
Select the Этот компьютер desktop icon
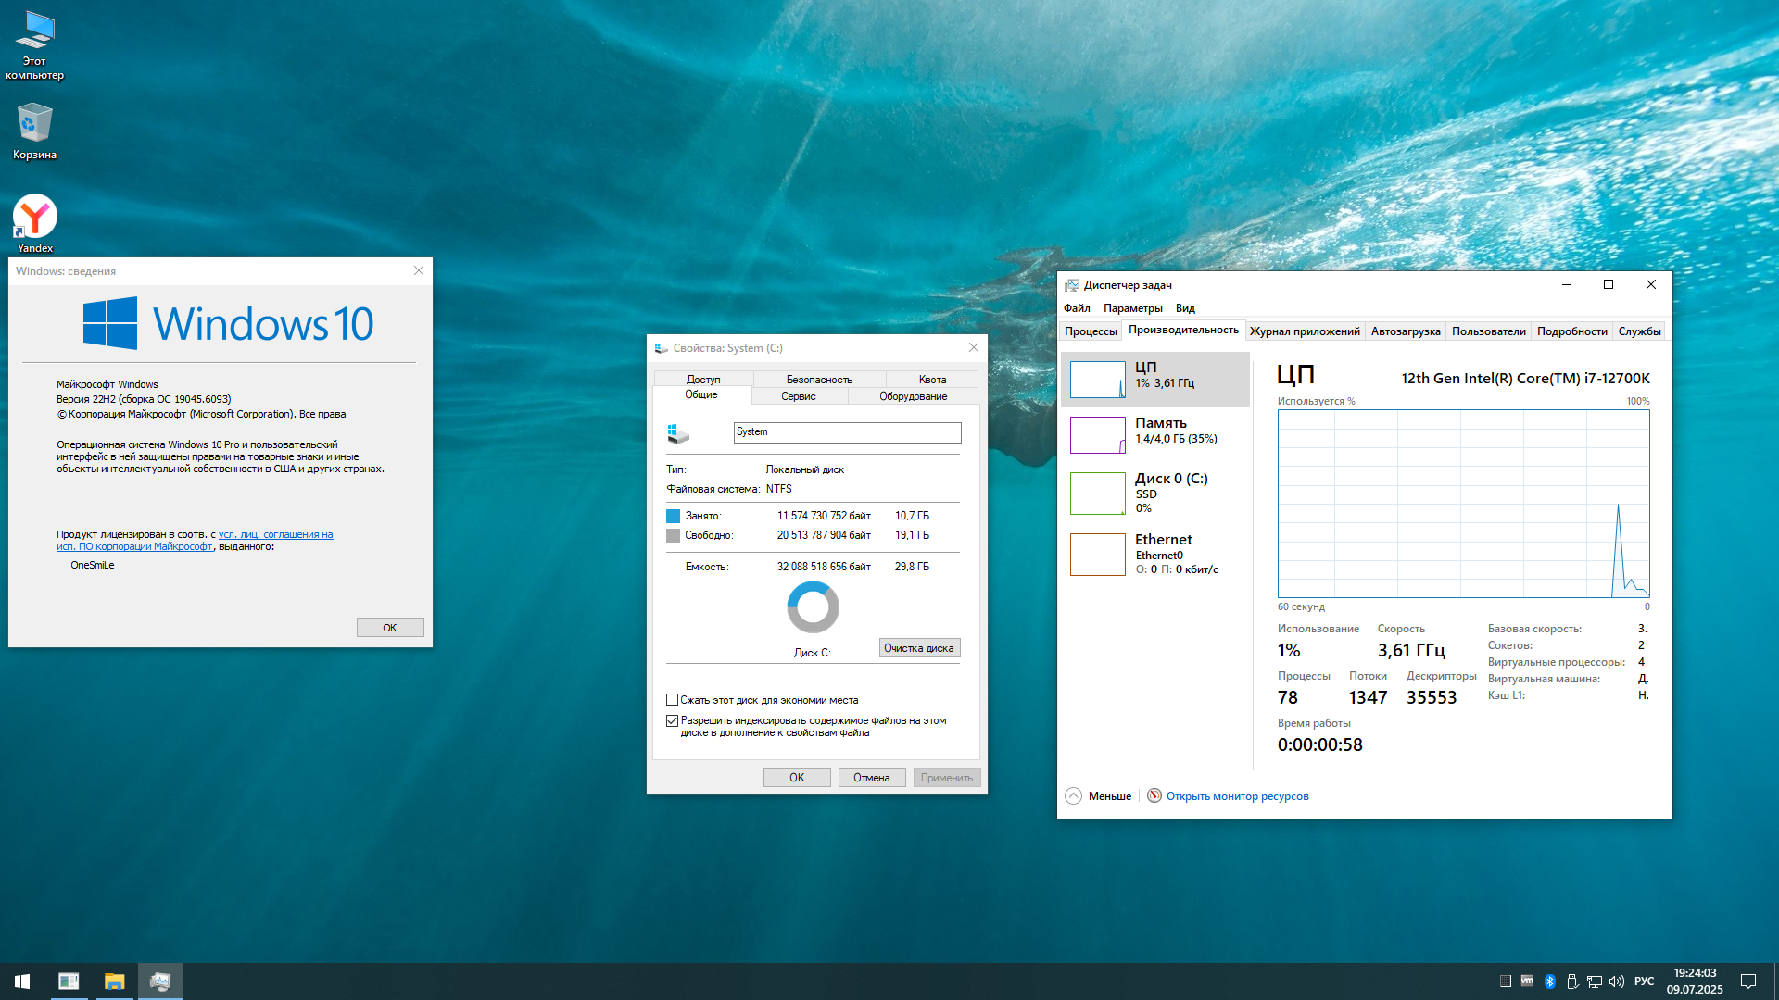point(35,32)
